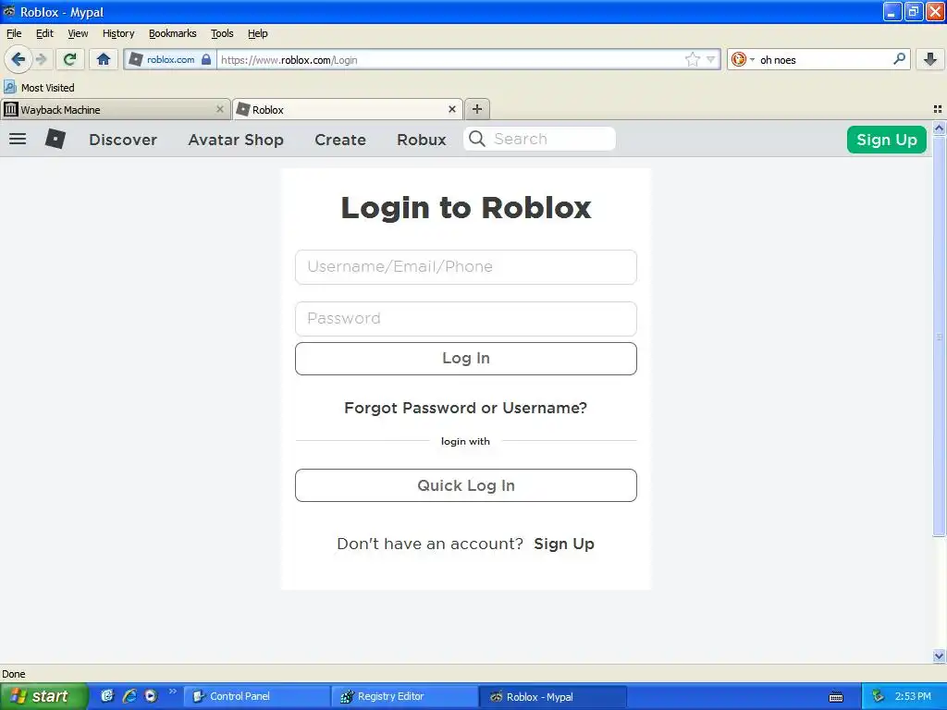Open the Roblox hamburger navigation menu

[x=18, y=139]
